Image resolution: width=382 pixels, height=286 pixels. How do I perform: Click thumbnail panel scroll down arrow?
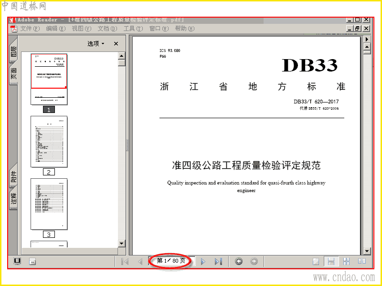tap(122, 243)
